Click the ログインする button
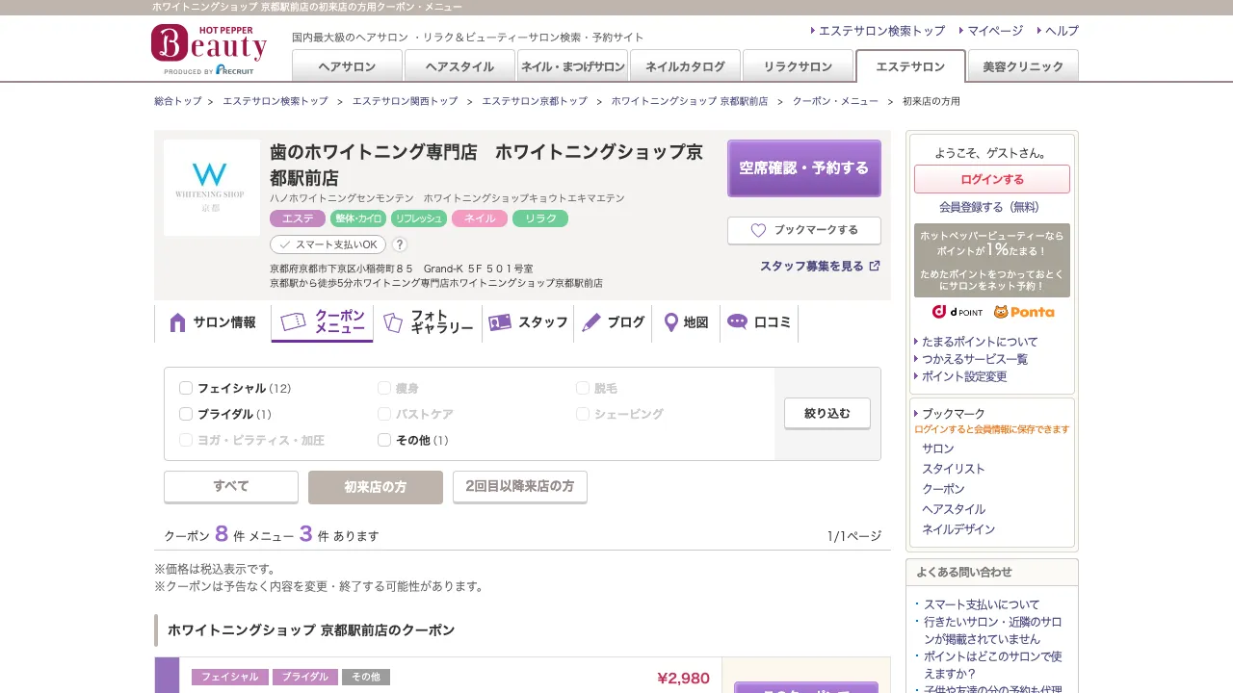This screenshot has height=693, width=1233. 992,179
